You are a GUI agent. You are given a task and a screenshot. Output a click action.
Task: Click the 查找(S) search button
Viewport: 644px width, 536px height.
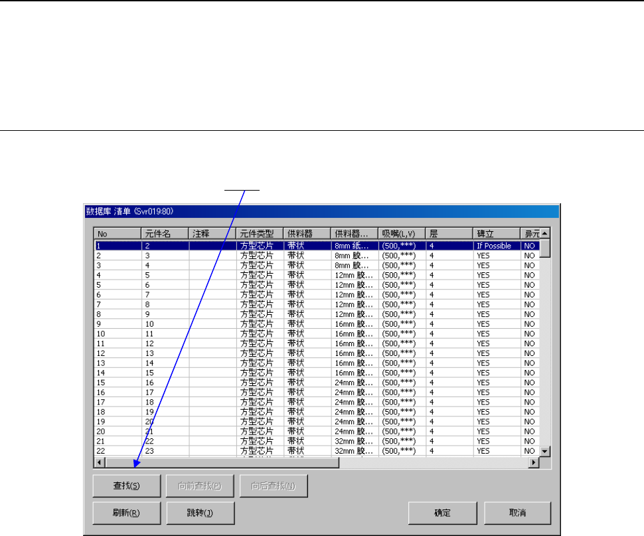(127, 486)
